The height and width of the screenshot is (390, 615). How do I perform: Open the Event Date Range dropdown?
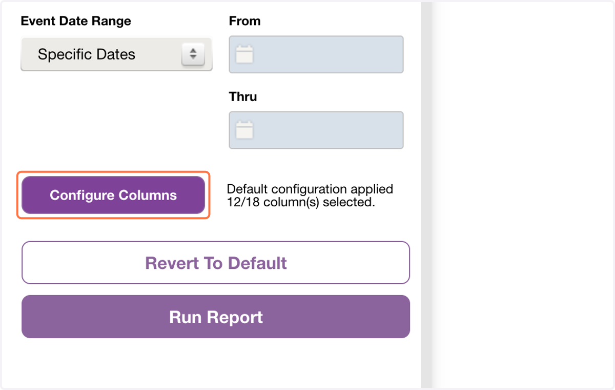point(116,54)
